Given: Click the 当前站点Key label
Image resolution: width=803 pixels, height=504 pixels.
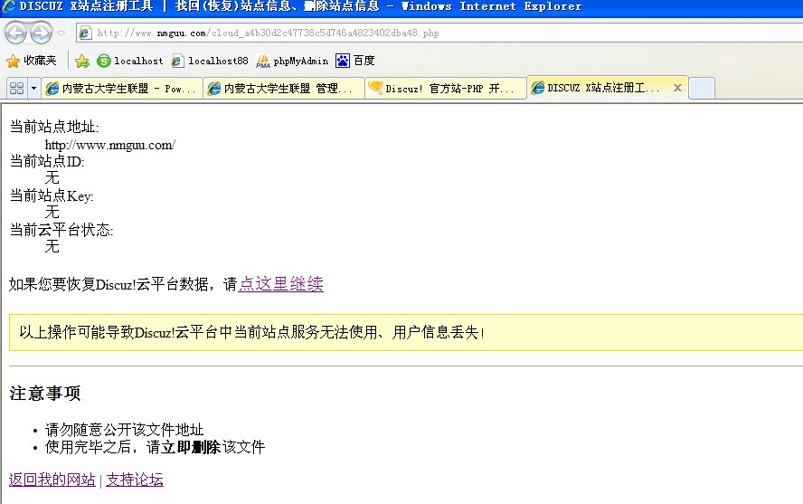Looking at the screenshot, I should coord(52,195).
